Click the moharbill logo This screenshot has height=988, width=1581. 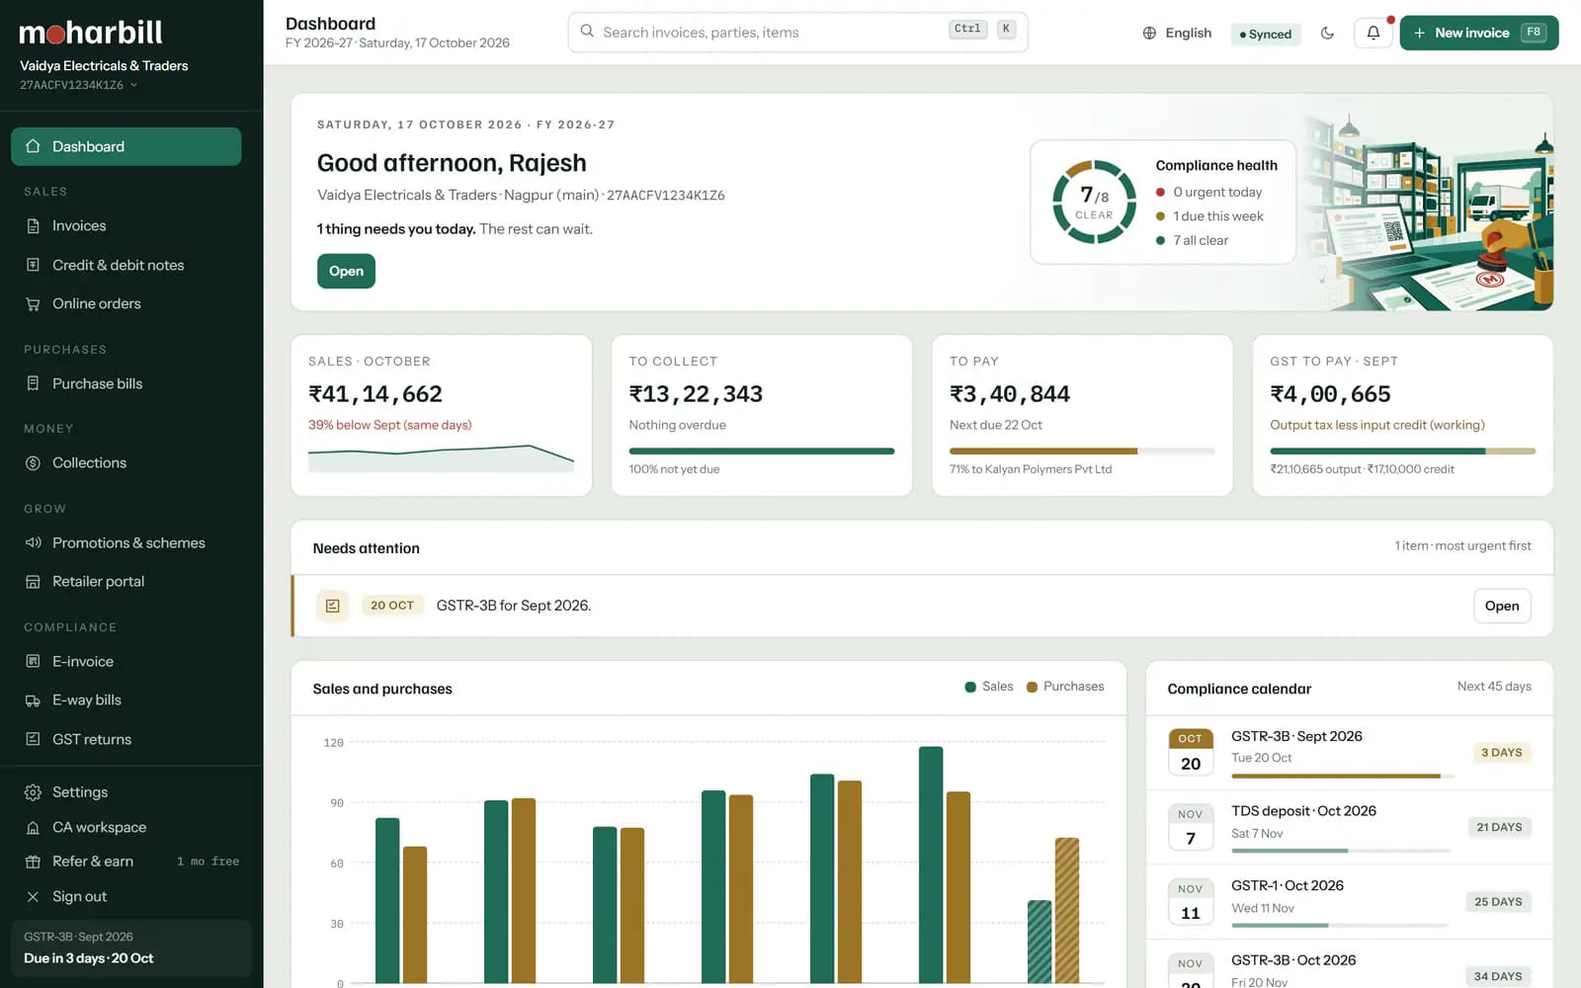pyautogui.click(x=91, y=33)
